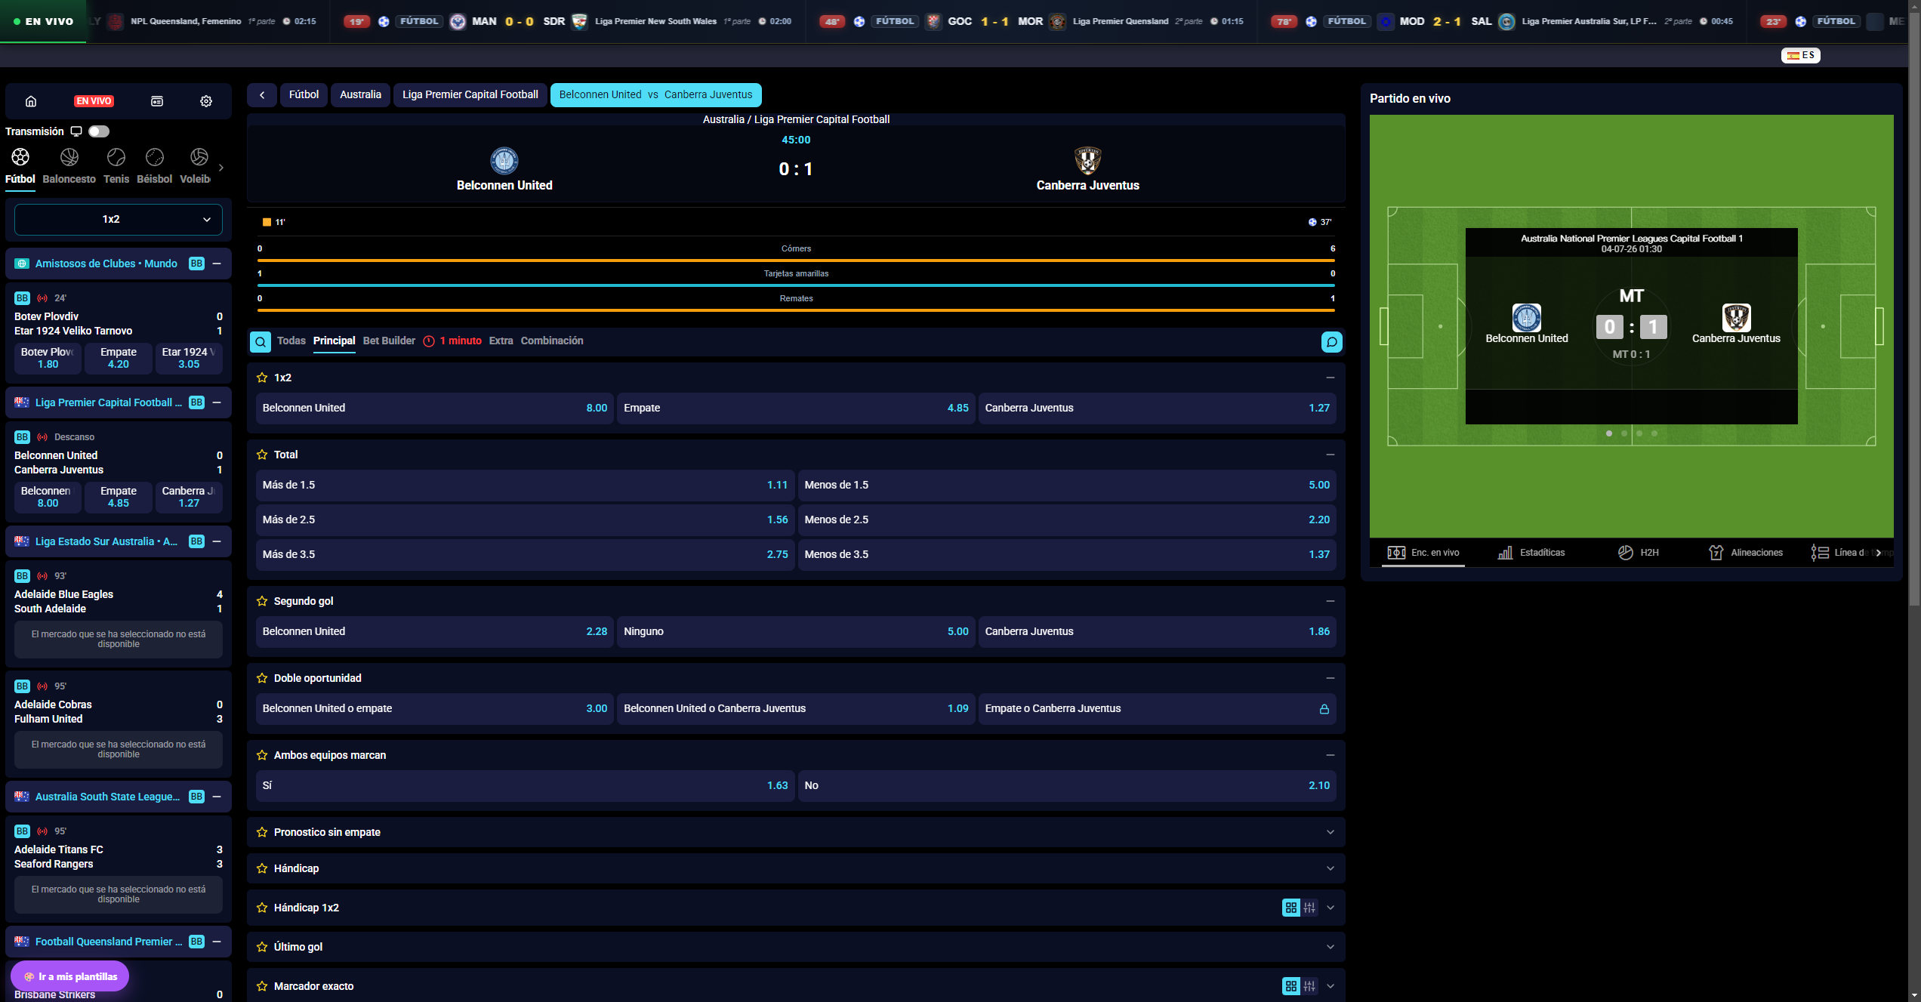Favorite the Ambos equipos marcan star
Viewport: 1921px width, 1002px height.
coord(262,755)
